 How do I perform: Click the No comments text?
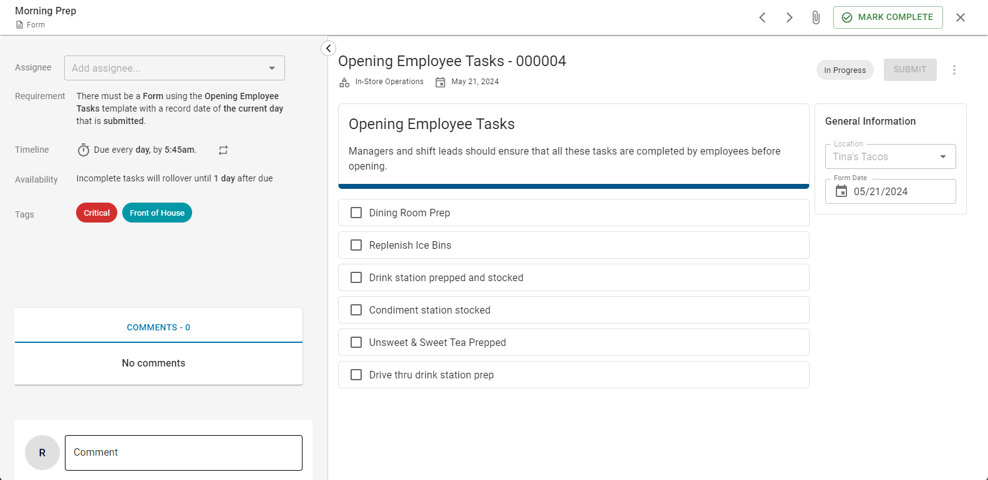coord(153,363)
